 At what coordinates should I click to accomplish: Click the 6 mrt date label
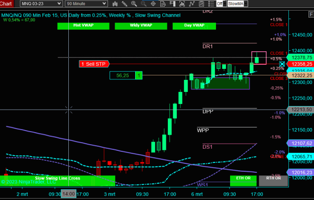(x=197, y=194)
